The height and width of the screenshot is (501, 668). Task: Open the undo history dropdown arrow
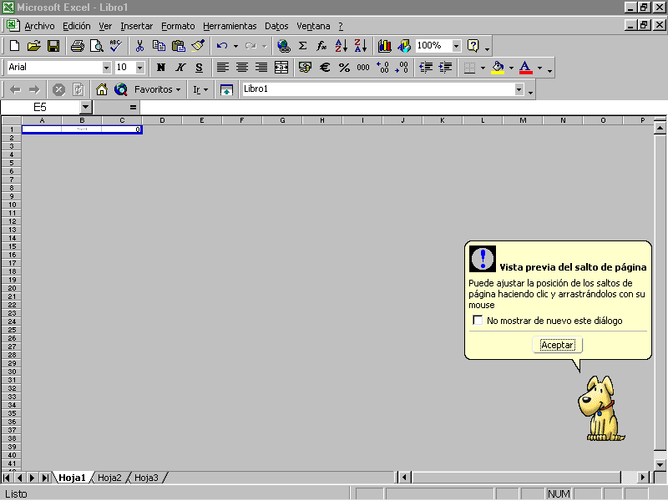(x=235, y=46)
